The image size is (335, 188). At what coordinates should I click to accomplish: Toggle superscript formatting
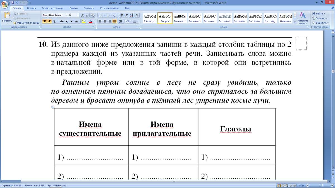click(72, 21)
